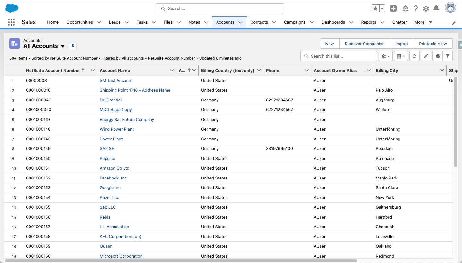
Task: Open the Opportunities tab
Action: 80,22
